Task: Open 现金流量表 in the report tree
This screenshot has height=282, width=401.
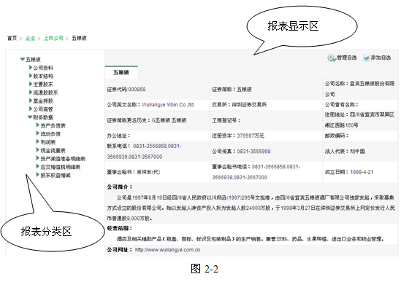Action: click(x=53, y=150)
